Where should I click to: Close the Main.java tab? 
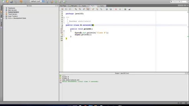click(x=78, y=6)
